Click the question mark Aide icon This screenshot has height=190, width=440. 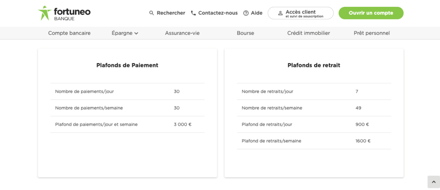point(246,13)
